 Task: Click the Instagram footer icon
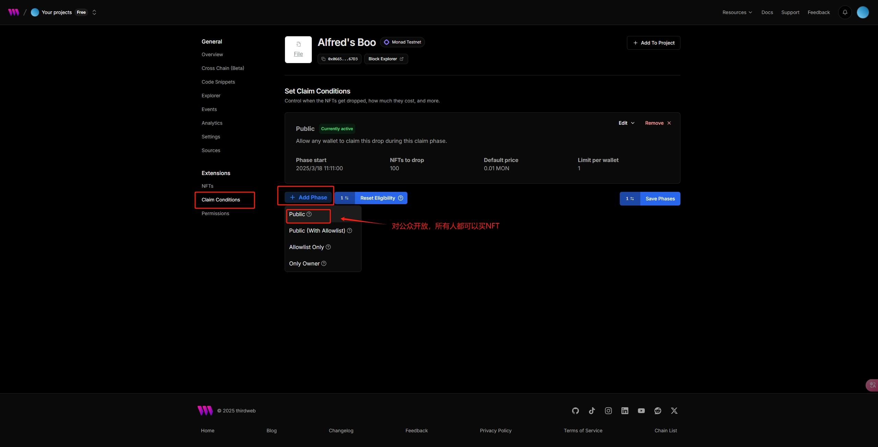coord(608,411)
